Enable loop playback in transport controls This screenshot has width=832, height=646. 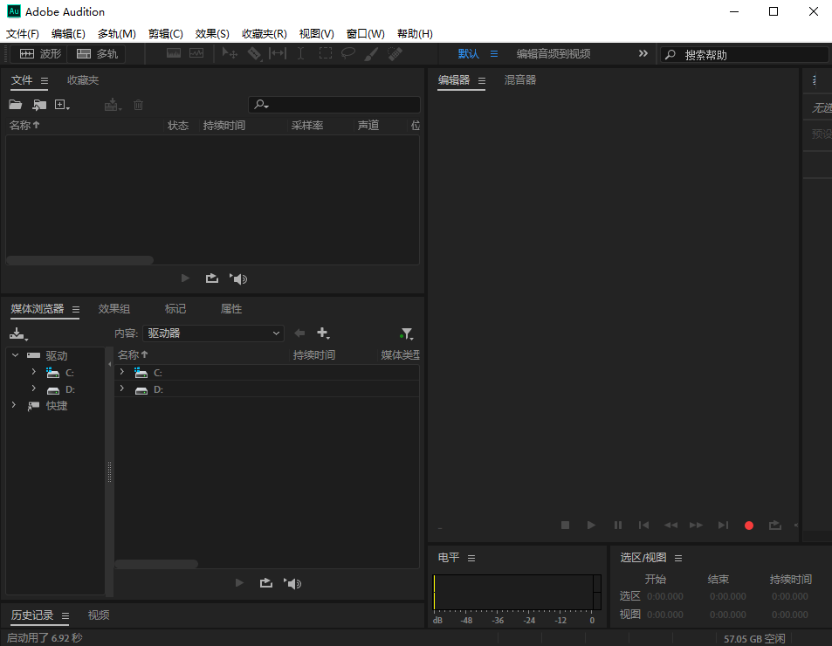point(774,525)
